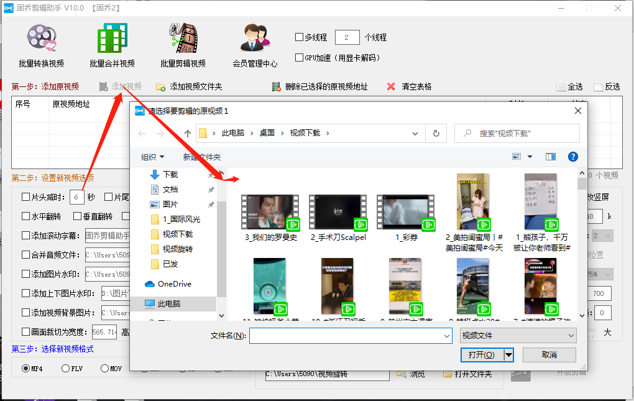Open the address bar breadcrumb dropdown
634x401 pixels.
415,133
